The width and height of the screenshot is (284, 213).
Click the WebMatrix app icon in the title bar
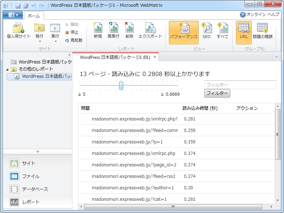tap(6, 6)
